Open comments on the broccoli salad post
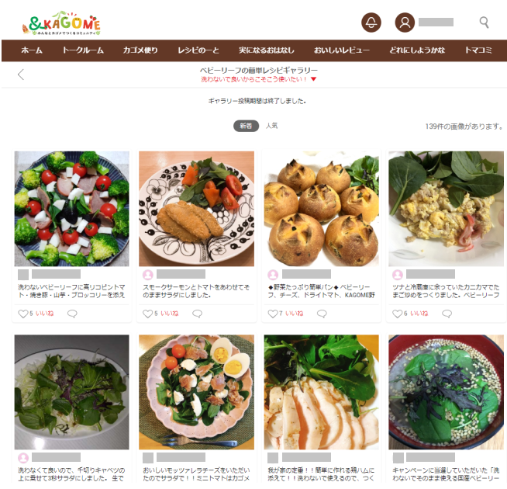Screen dimensions: 507x489 tap(72, 314)
